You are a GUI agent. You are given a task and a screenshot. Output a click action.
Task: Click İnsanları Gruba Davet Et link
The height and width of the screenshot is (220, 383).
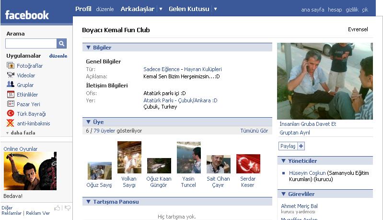pos(308,124)
